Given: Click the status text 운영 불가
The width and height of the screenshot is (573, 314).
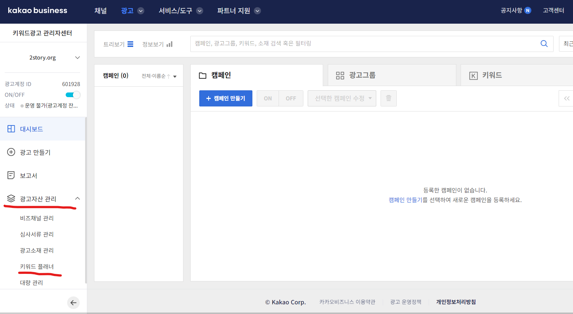Looking at the screenshot, I should (x=51, y=105).
